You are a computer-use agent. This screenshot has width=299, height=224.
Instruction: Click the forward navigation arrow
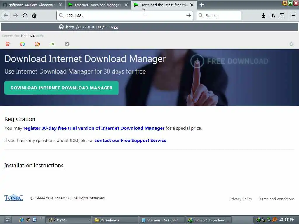pos(15,15)
